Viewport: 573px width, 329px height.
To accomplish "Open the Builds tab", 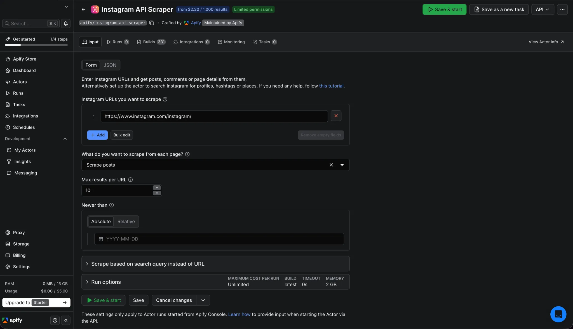I will point(151,42).
